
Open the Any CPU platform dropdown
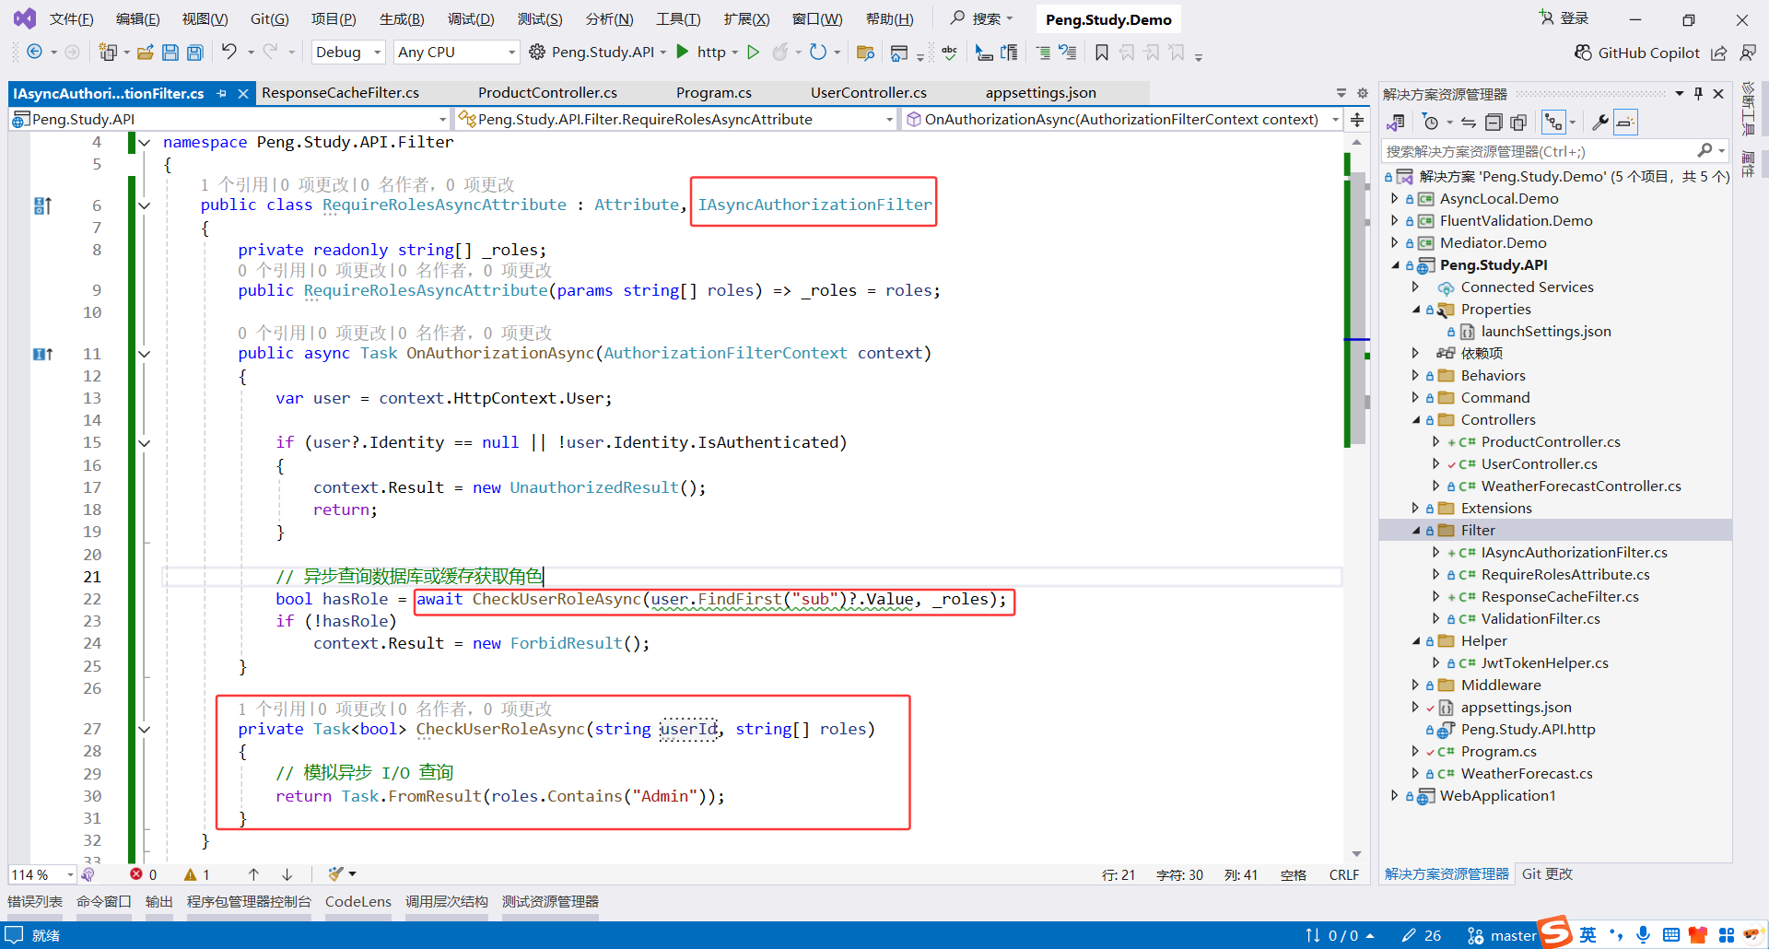click(x=456, y=53)
